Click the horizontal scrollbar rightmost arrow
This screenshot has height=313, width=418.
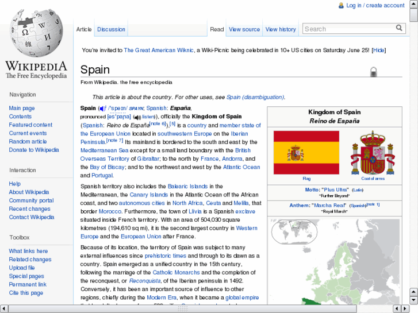pos(405,308)
